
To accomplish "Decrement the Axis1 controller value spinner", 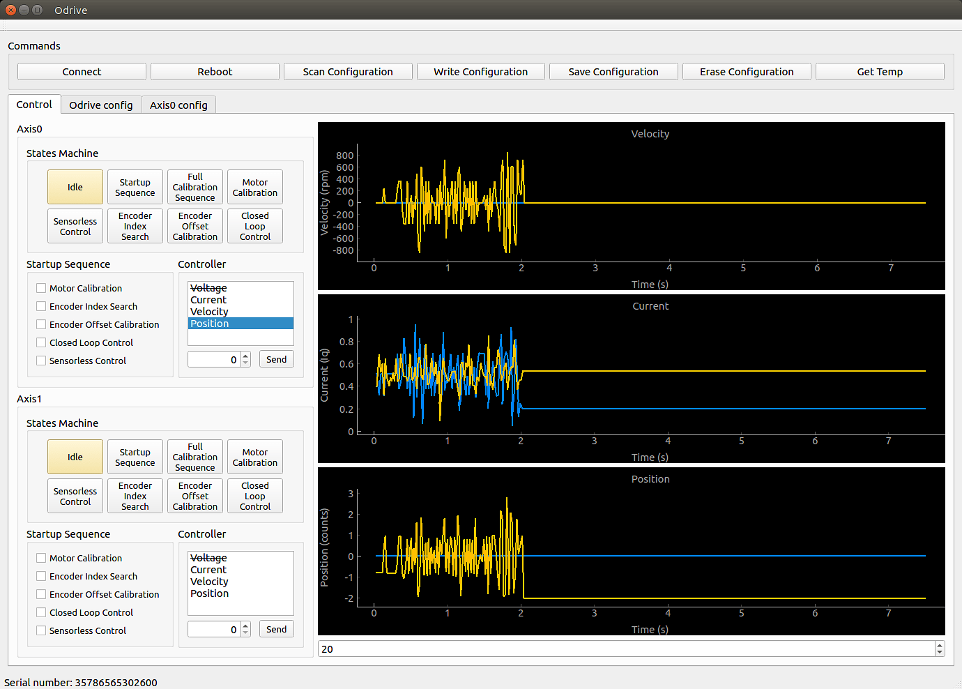I will (x=245, y=633).
